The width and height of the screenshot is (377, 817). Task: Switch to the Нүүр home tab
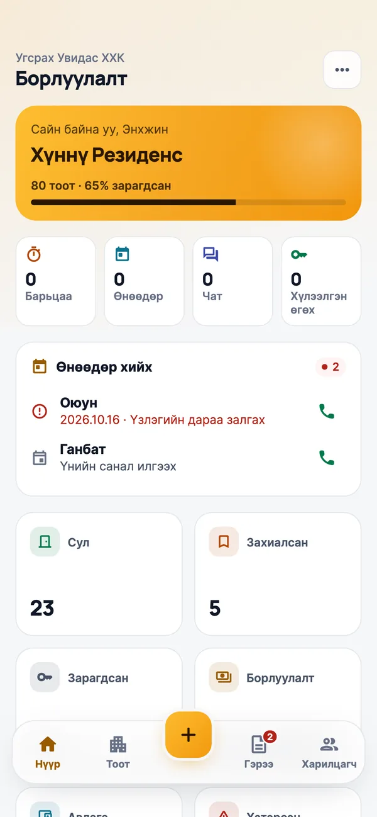coord(48,753)
